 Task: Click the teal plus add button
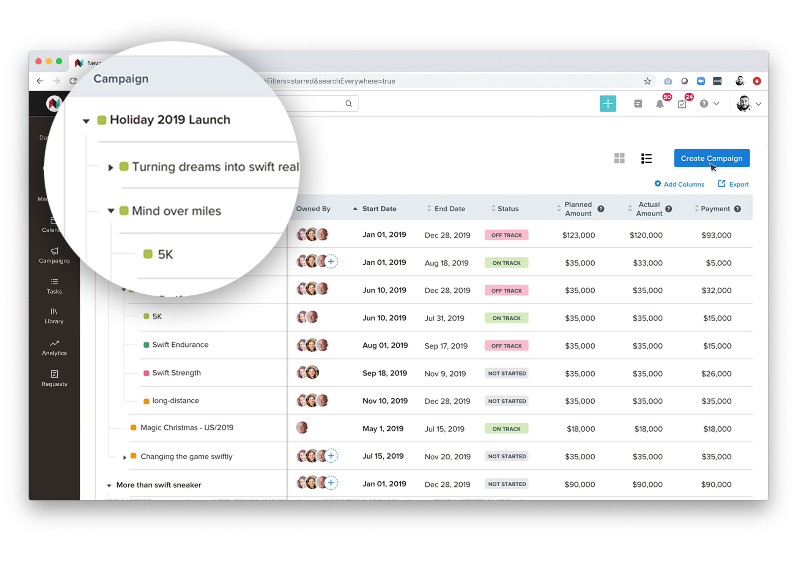608,104
